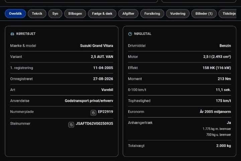Viewport: 241px width, 161px height.
Task: Switch to the Overblik tab
Action: [15, 13]
